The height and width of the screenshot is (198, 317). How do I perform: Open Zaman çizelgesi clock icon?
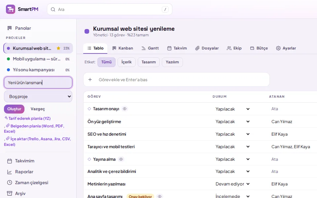(10, 182)
